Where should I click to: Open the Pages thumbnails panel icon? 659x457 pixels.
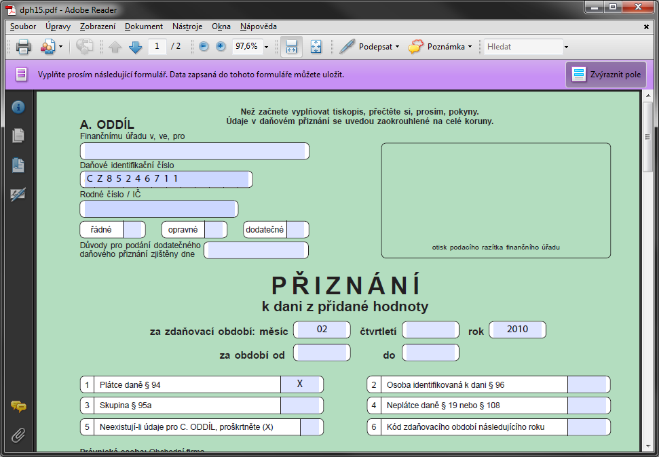click(x=18, y=136)
